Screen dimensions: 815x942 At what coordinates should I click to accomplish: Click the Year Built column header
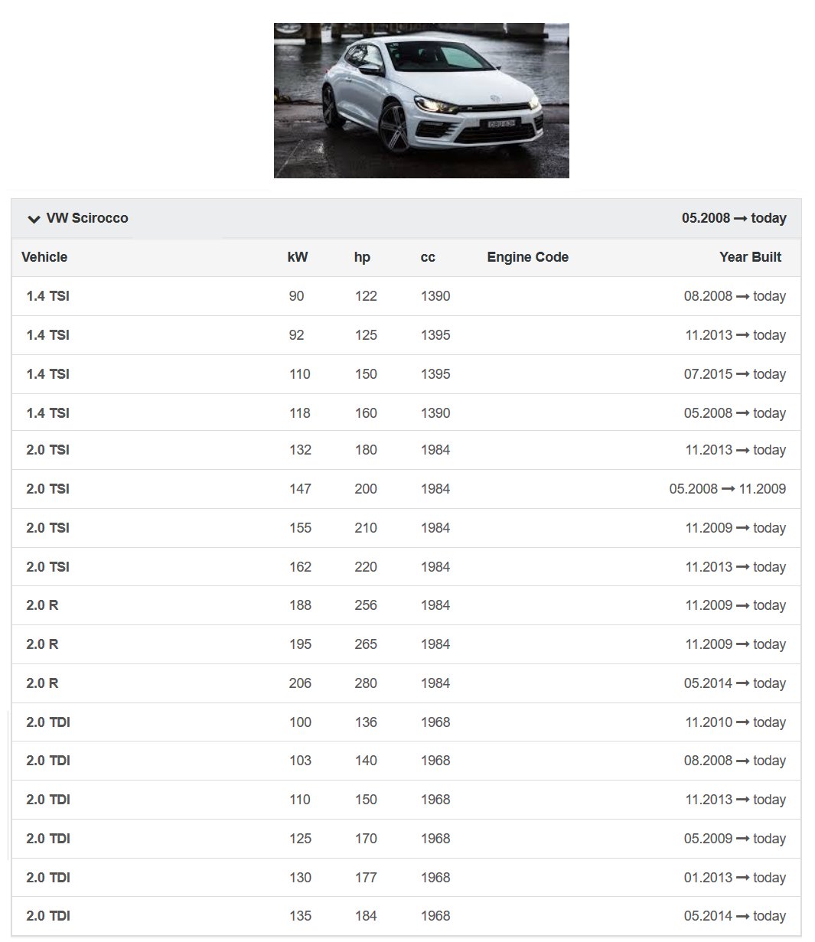[750, 257]
